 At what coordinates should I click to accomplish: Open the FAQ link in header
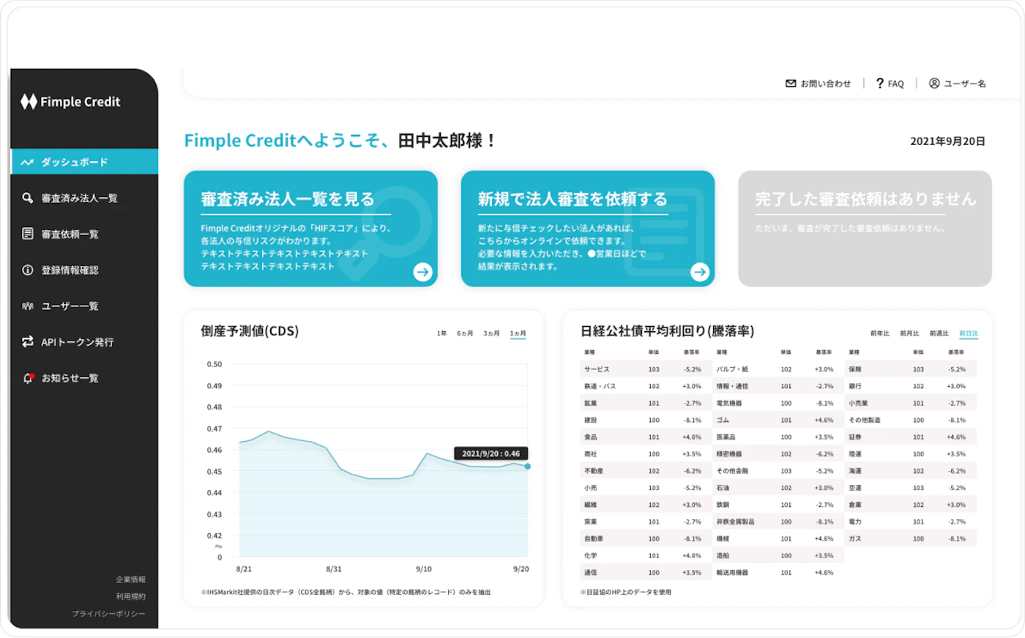(x=890, y=84)
